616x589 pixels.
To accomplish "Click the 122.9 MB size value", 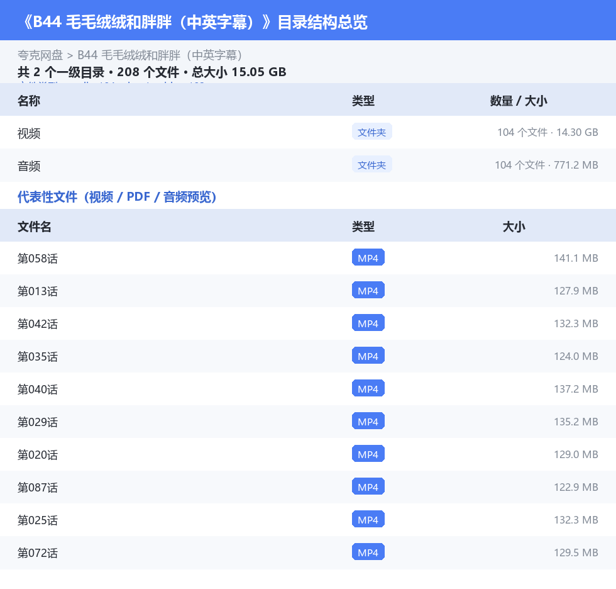I will click(576, 487).
